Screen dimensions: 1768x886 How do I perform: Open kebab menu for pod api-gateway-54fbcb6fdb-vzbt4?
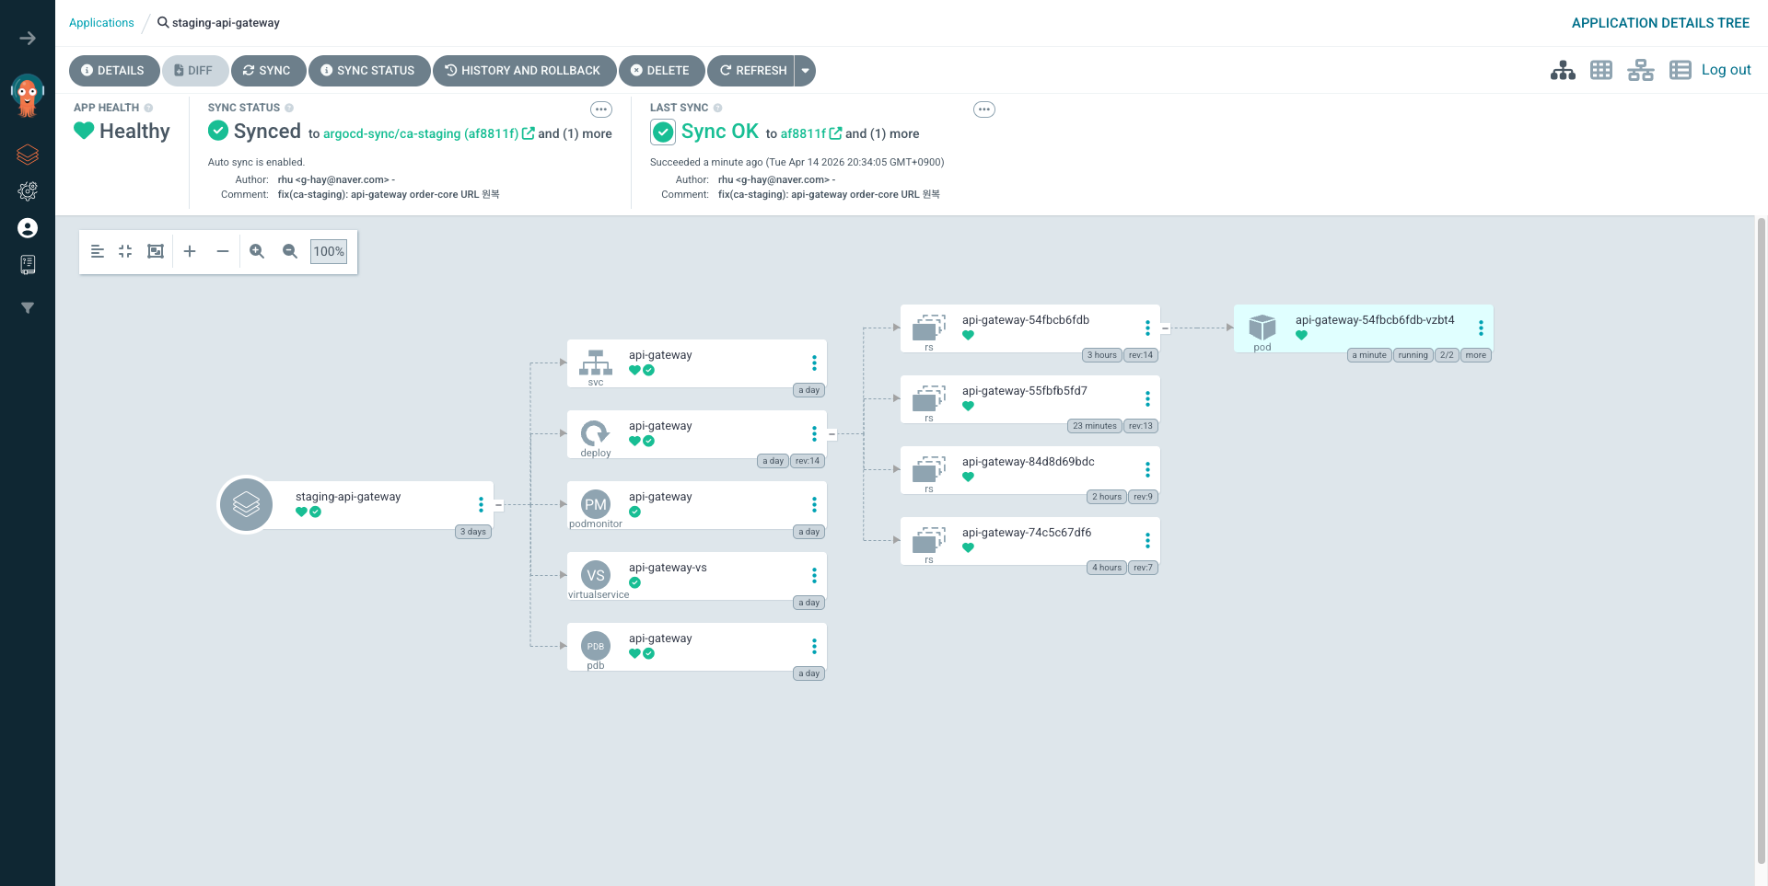(1481, 328)
